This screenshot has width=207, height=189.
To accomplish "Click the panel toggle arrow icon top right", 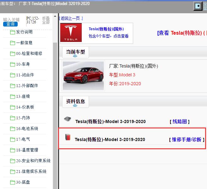I will pos(198,6).
